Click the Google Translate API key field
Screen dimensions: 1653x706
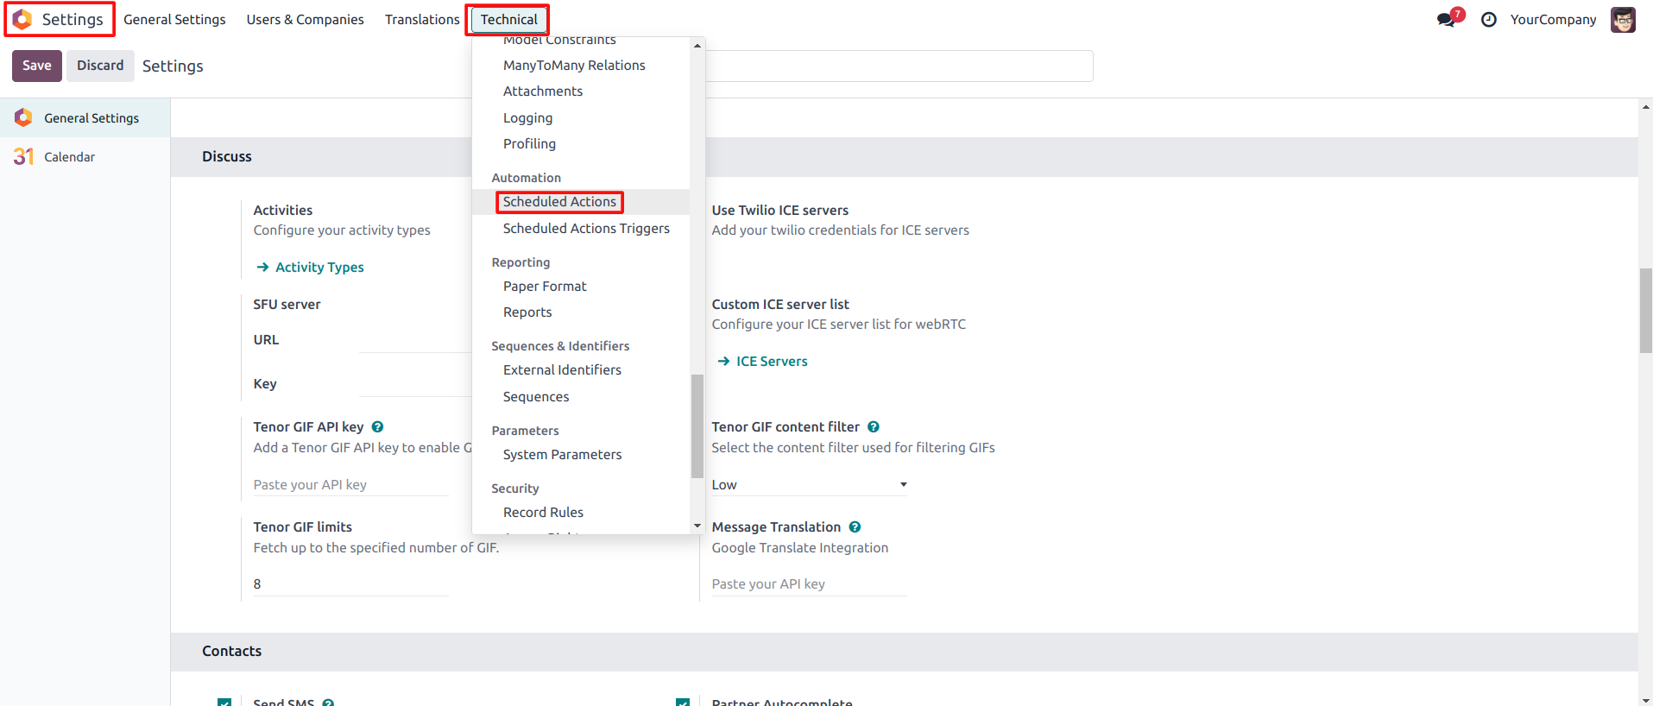tap(809, 584)
